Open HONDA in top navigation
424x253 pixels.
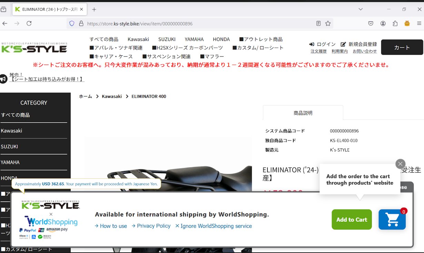[221, 39]
